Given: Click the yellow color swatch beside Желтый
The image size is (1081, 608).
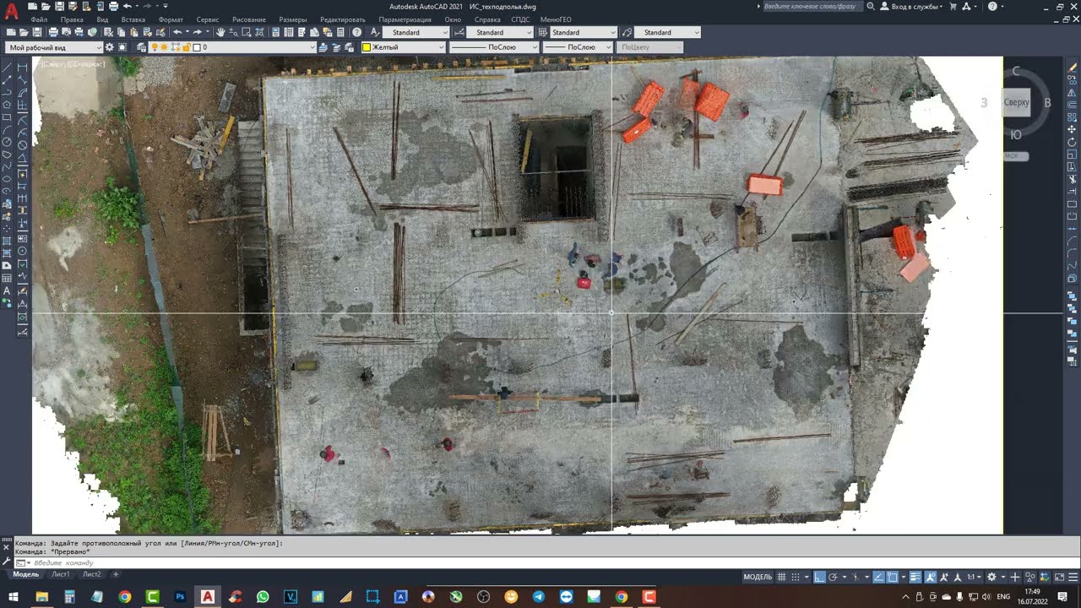Looking at the screenshot, I should click(x=367, y=47).
